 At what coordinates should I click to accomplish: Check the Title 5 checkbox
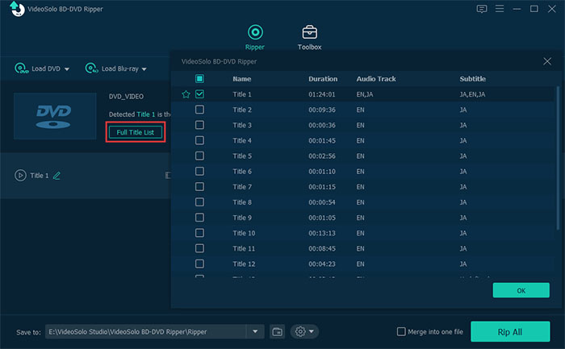point(199,156)
